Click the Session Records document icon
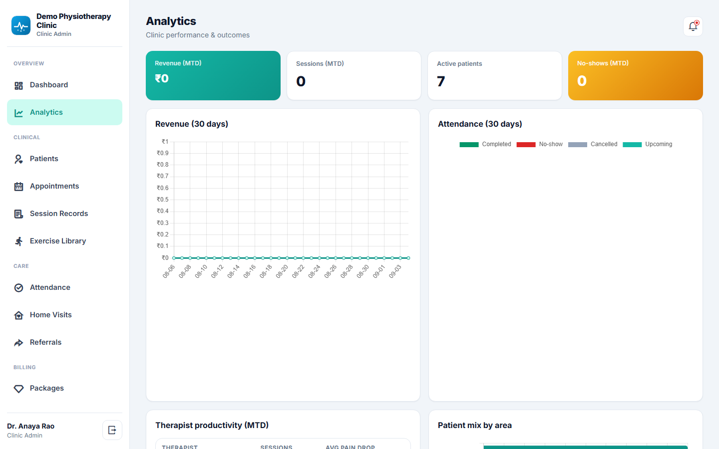The height and width of the screenshot is (449, 719). (19, 214)
